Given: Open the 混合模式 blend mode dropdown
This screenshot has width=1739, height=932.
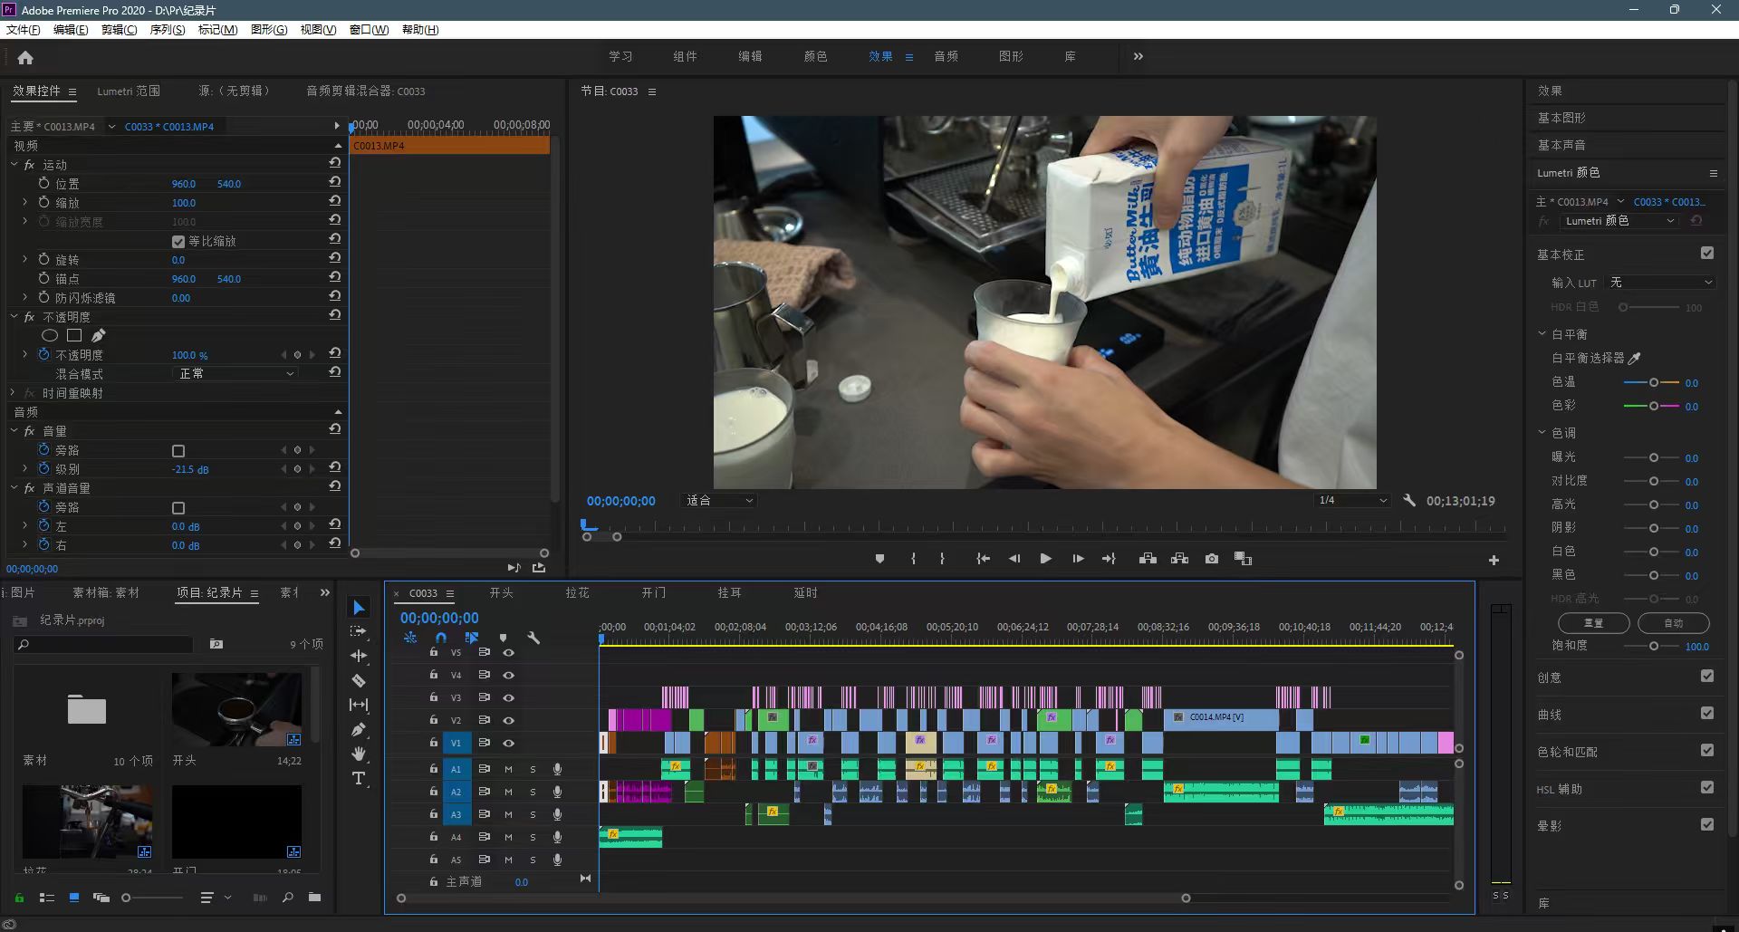Looking at the screenshot, I should 235,373.
